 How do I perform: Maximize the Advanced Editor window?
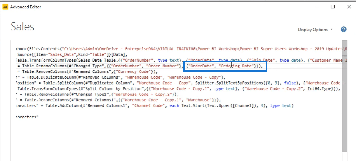(333, 7)
